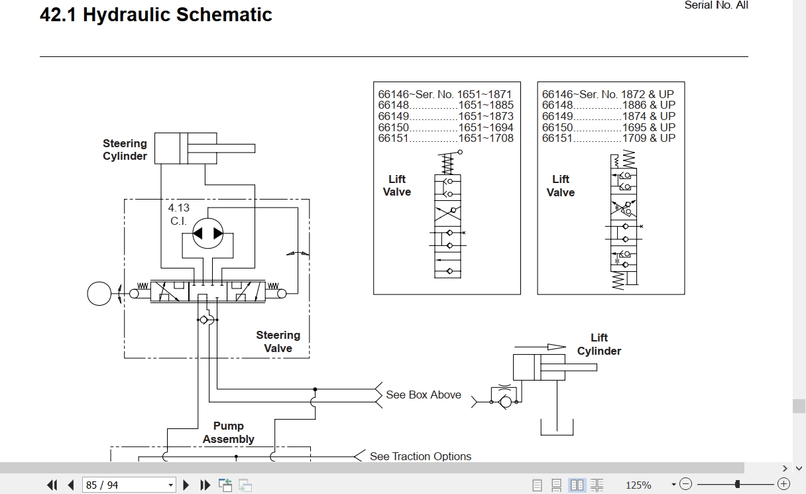Click the 125% zoom value

click(x=638, y=485)
